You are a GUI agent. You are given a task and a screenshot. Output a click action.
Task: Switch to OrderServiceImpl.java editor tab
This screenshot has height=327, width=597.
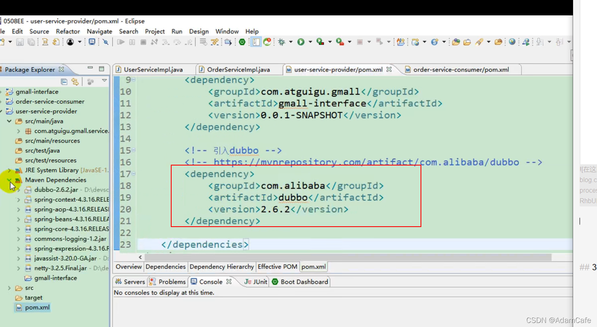(x=238, y=70)
